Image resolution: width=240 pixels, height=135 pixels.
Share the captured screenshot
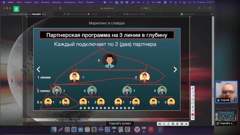coord(164,124)
